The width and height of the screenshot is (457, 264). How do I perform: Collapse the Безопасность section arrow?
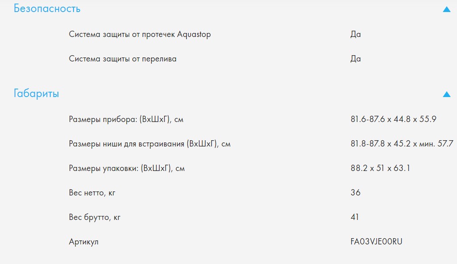click(x=446, y=9)
